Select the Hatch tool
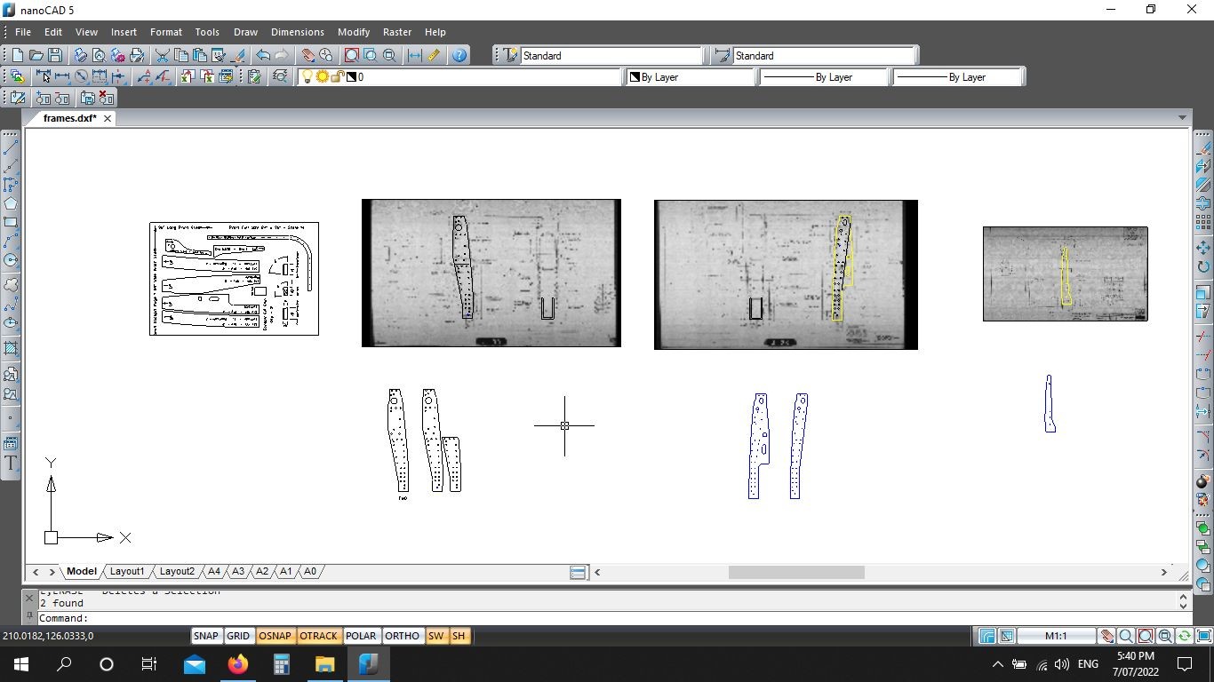Image resolution: width=1214 pixels, height=682 pixels. (x=11, y=348)
